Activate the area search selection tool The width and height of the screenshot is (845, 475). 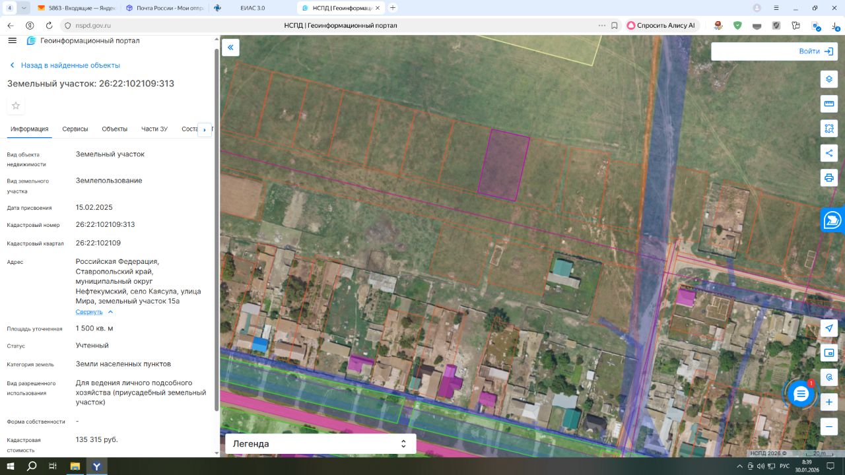(x=829, y=128)
